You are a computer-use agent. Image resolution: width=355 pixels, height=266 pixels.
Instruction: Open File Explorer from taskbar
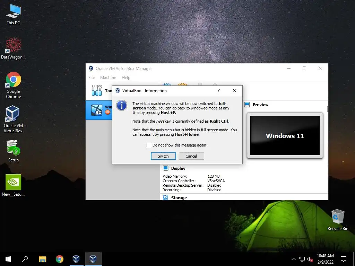coord(42,259)
